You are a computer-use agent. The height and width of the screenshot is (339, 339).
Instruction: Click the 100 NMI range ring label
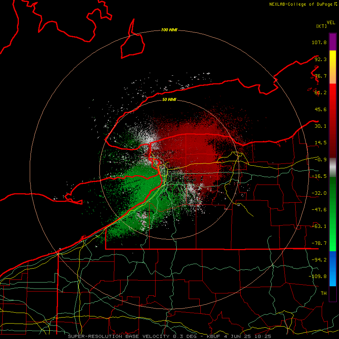(169, 30)
